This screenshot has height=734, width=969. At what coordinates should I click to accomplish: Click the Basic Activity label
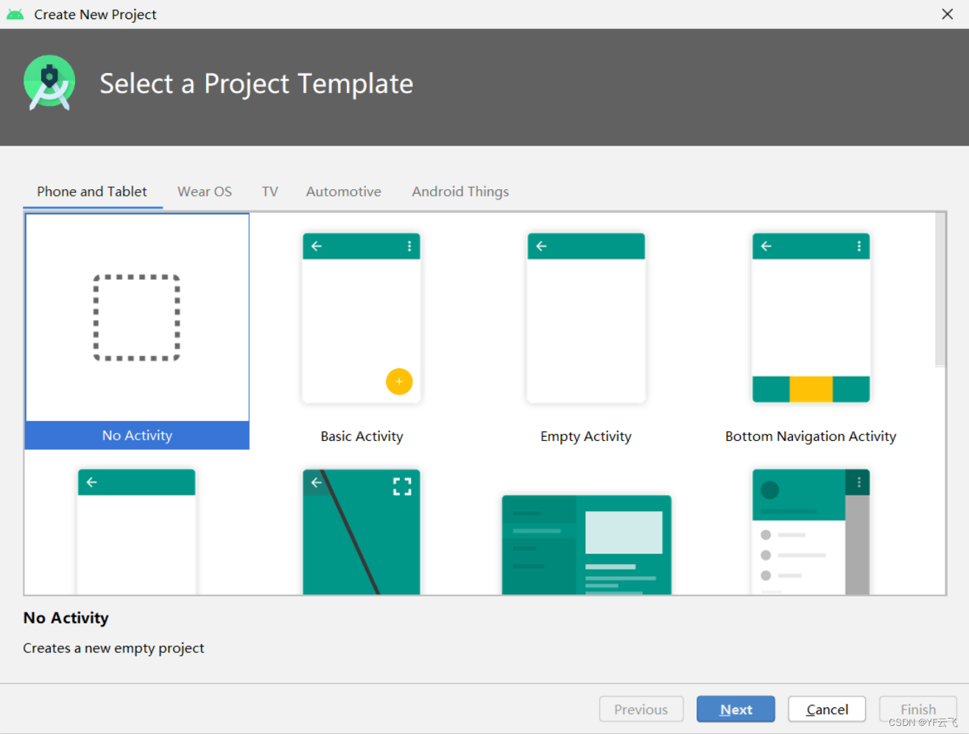362,436
